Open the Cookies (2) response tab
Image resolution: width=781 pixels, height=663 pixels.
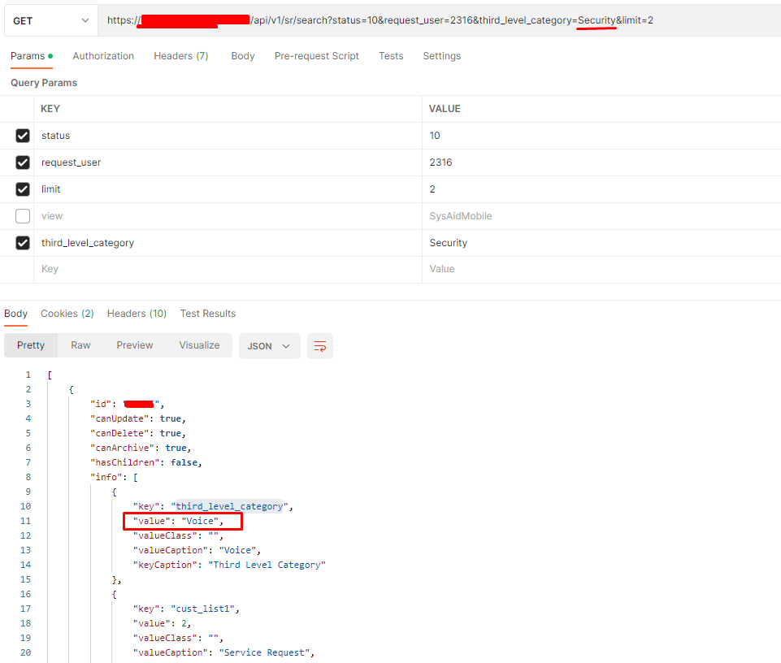(67, 314)
